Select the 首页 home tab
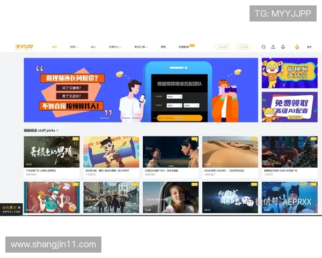322x258 pixels. coord(54,47)
